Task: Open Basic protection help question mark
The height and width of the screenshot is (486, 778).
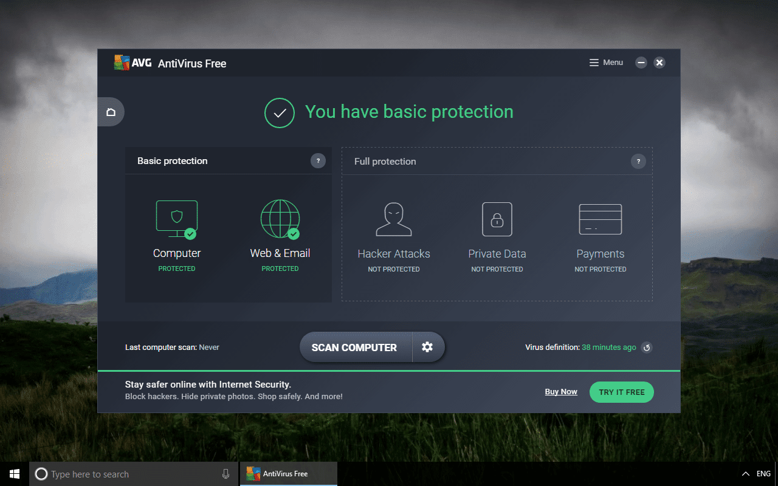Action: click(x=318, y=161)
